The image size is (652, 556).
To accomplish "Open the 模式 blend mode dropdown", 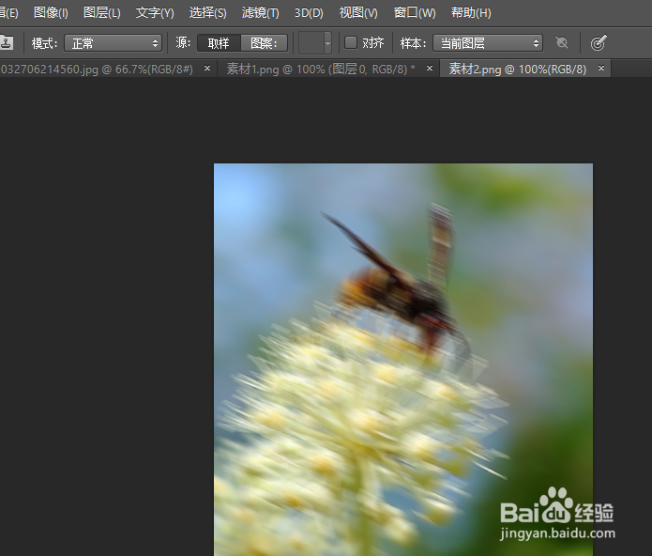I will point(114,43).
